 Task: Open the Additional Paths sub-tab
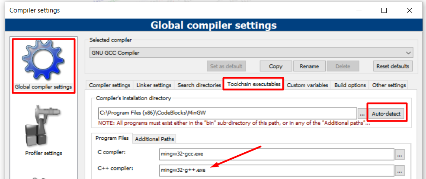(154, 139)
